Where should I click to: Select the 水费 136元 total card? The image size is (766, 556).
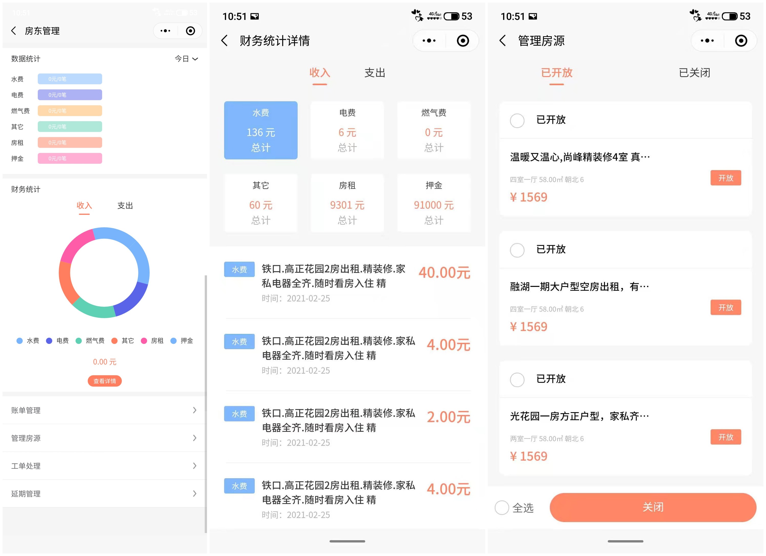click(261, 130)
